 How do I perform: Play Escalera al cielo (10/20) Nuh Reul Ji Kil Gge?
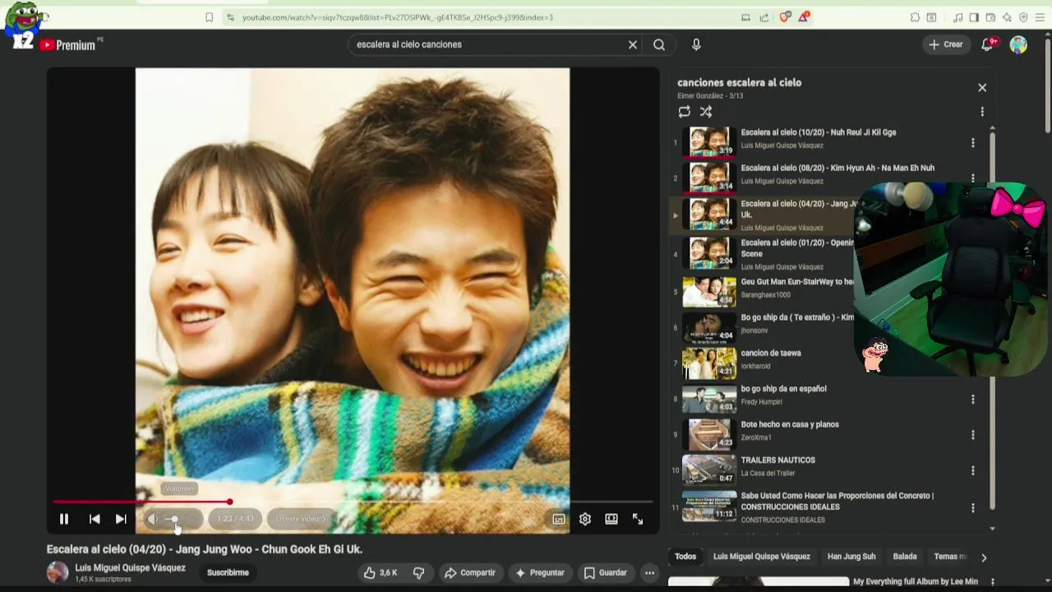(x=818, y=132)
